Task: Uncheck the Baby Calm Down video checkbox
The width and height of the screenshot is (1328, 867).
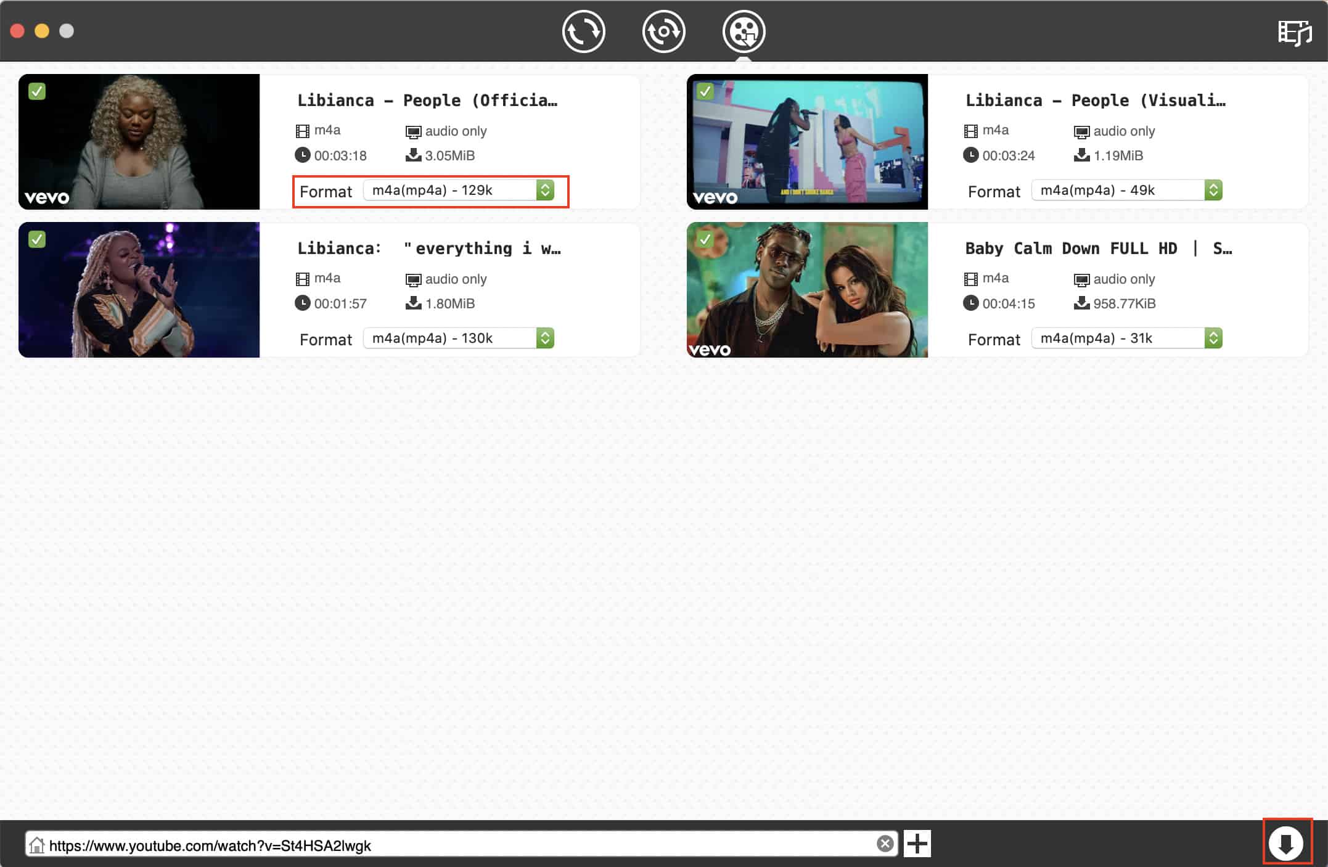Action: point(705,239)
